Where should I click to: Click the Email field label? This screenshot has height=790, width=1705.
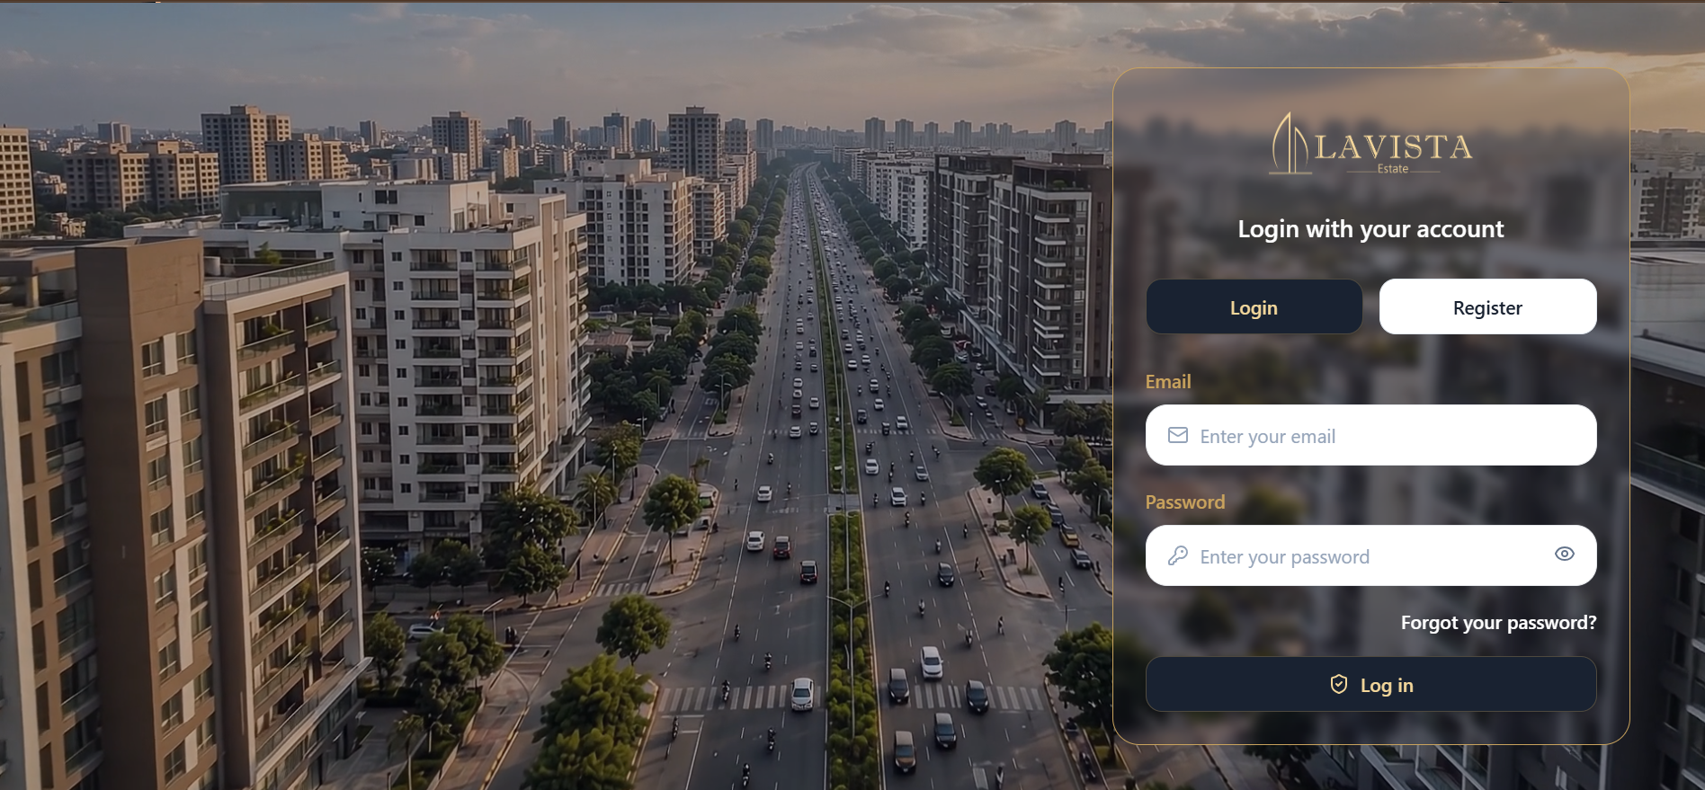click(1168, 382)
